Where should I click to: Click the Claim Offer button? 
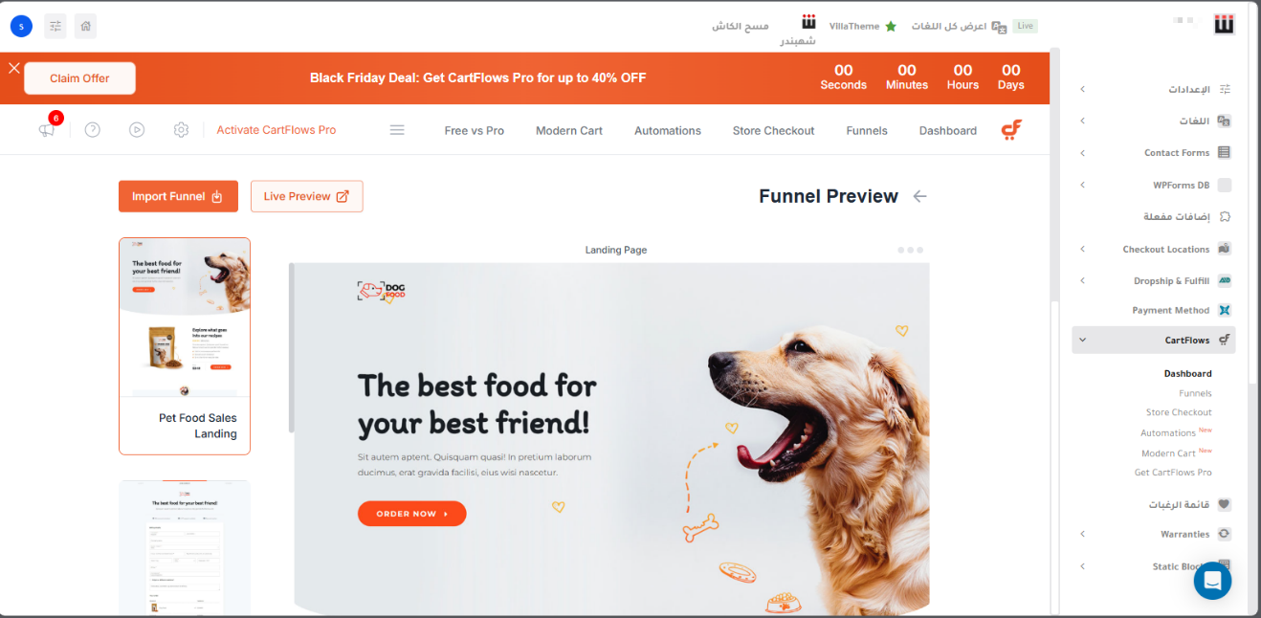pyautogui.click(x=79, y=78)
